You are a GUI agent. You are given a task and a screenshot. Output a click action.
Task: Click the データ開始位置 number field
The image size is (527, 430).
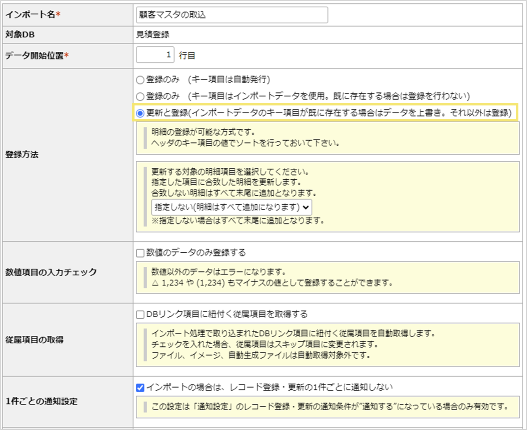(x=155, y=55)
